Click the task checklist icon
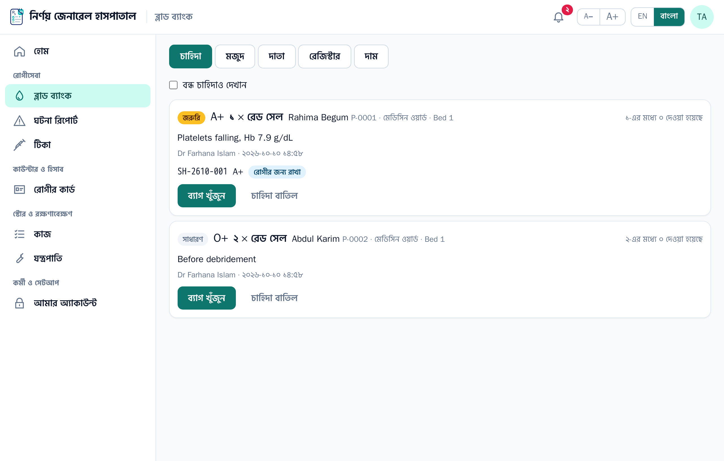724x461 pixels. pyautogui.click(x=20, y=234)
